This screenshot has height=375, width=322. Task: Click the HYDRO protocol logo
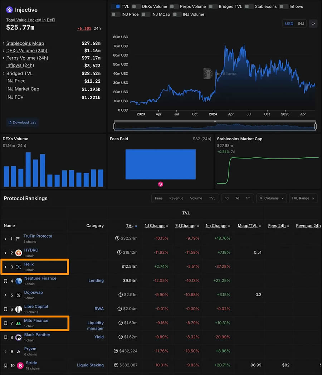tap(19, 253)
